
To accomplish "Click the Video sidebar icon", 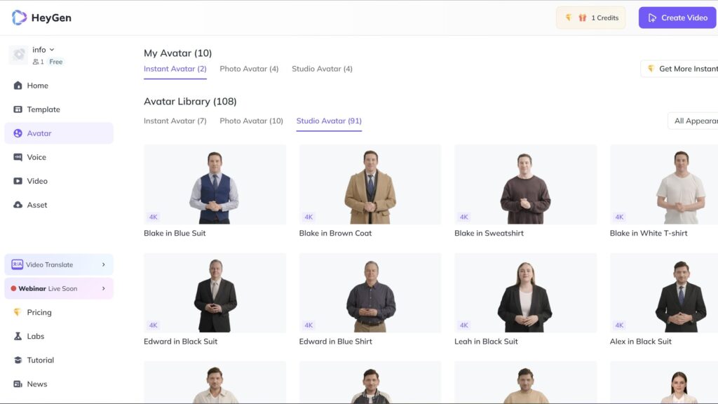I will (x=18, y=181).
